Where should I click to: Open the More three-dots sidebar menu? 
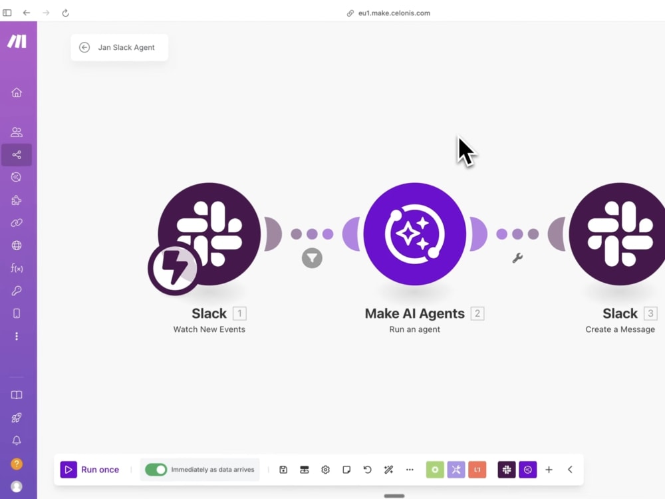17,336
